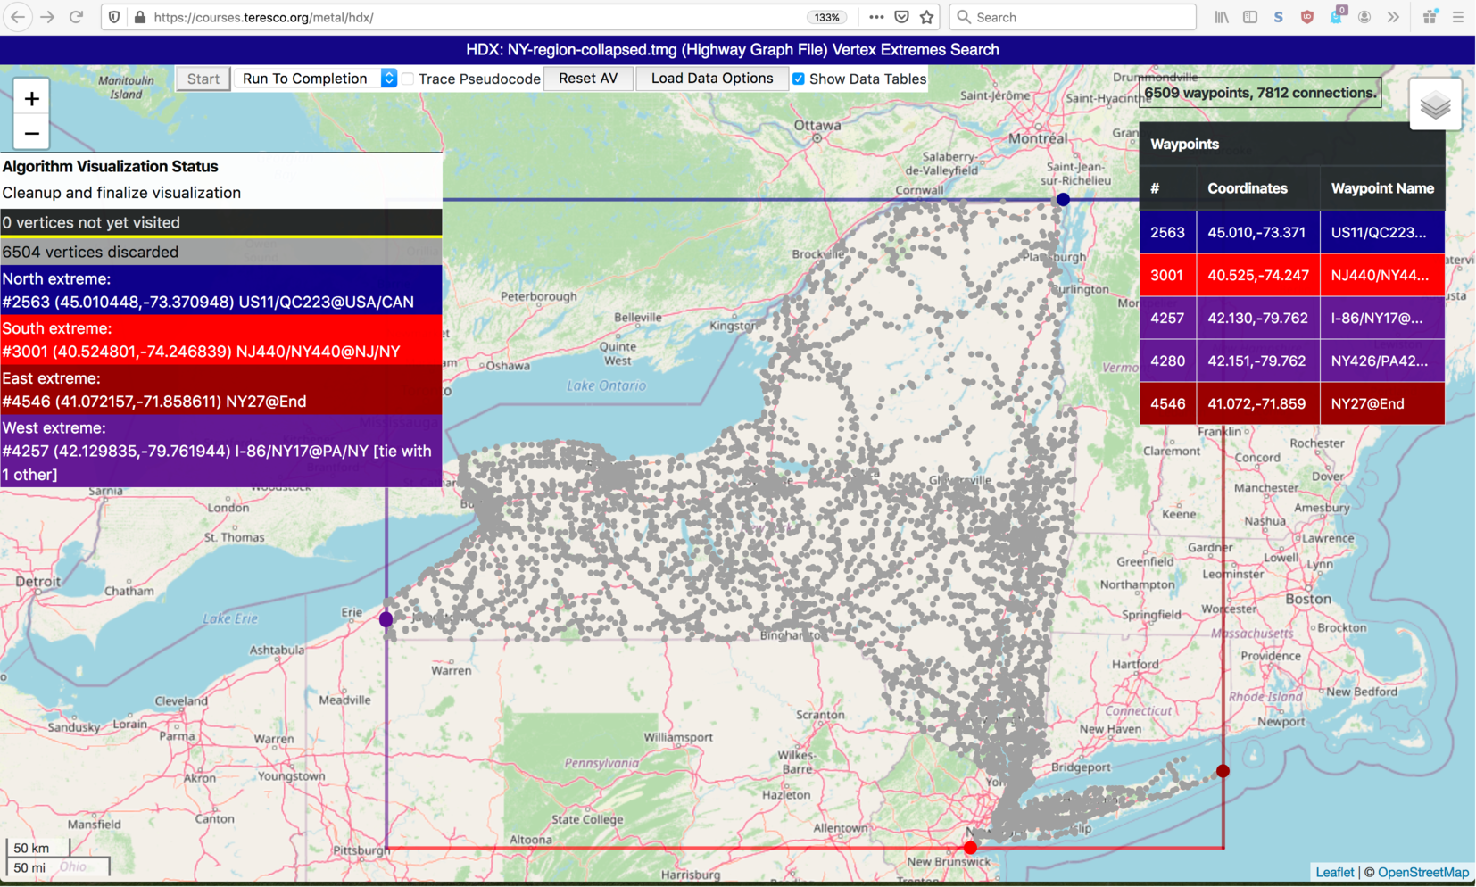
Task: Toggle the browser sidebar
Action: [1250, 17]
